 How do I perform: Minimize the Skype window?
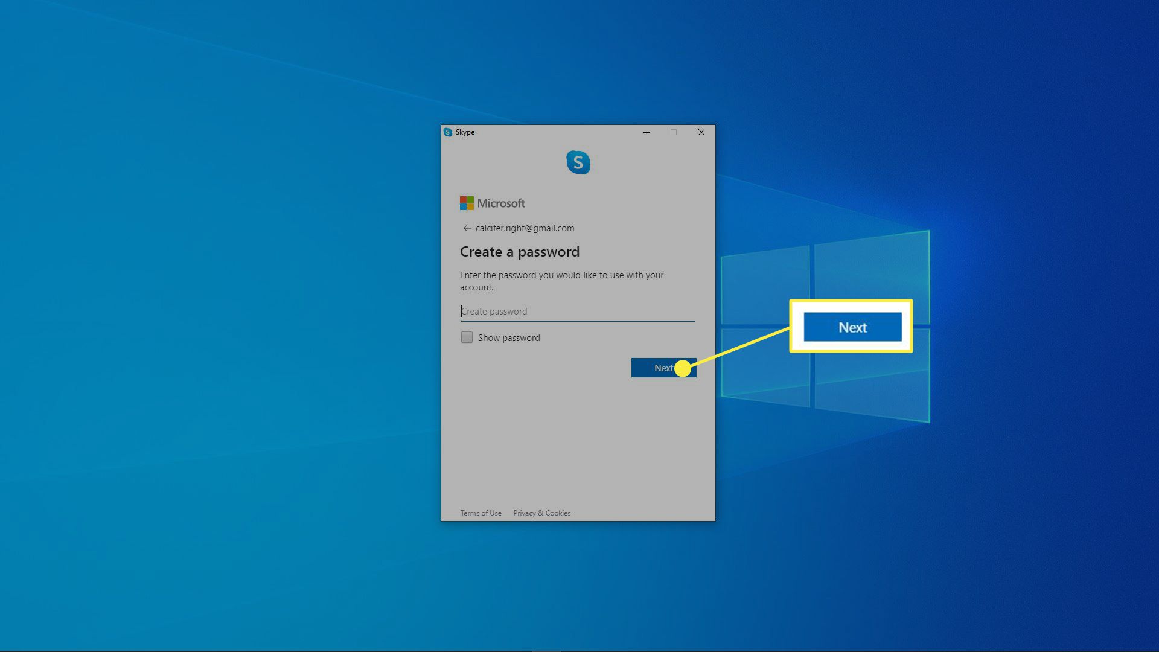pos(647,132)
